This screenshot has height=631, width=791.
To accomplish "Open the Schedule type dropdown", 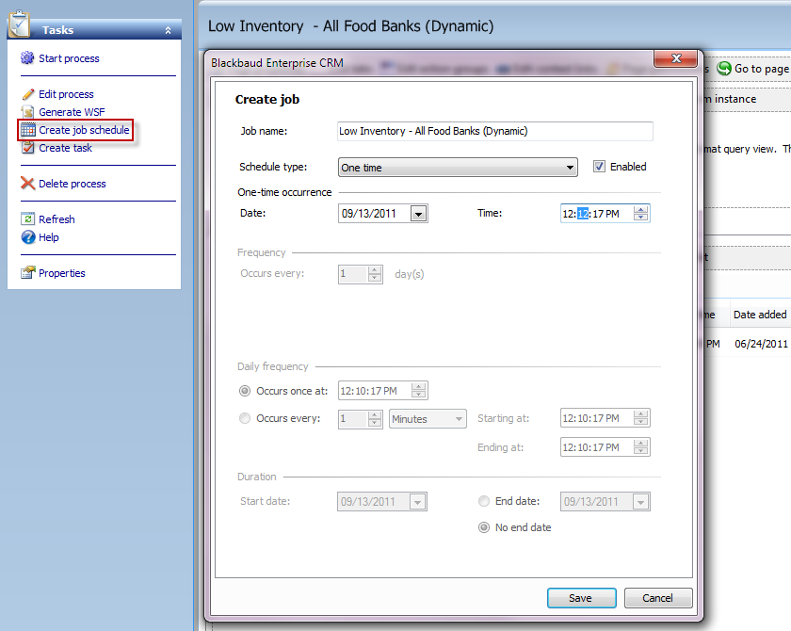I will tap(458, 168).
